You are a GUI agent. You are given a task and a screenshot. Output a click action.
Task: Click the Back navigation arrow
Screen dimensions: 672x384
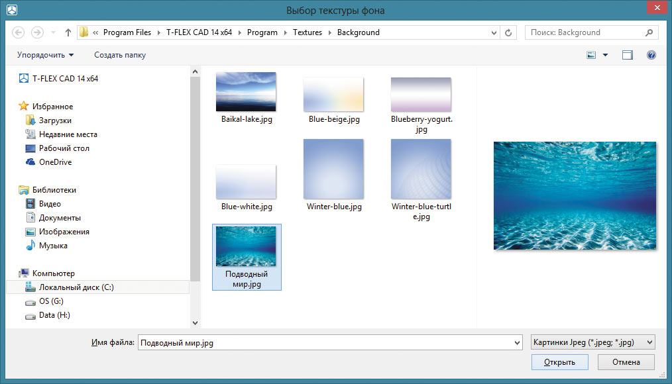(18, 32)
